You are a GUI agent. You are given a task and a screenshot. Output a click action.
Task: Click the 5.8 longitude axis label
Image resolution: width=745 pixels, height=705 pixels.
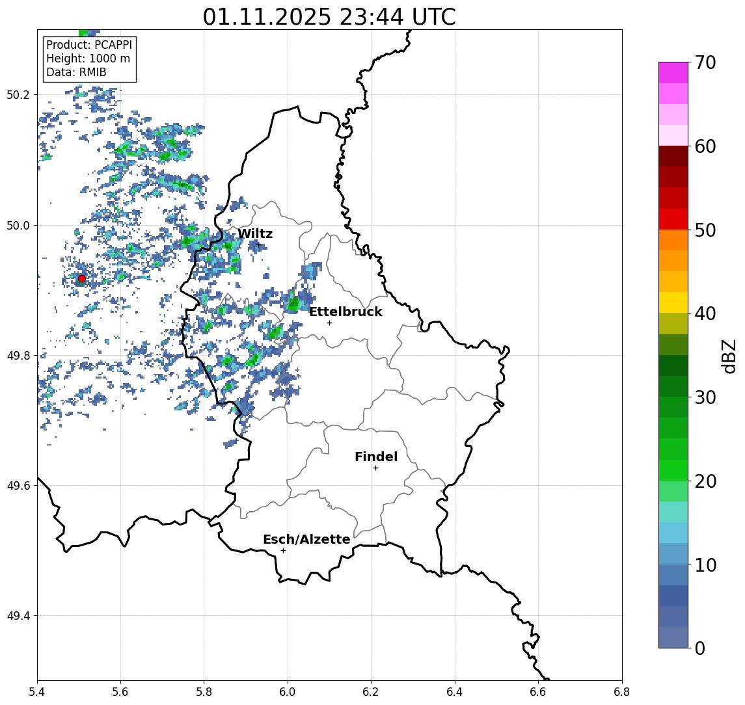coord(204,692)
